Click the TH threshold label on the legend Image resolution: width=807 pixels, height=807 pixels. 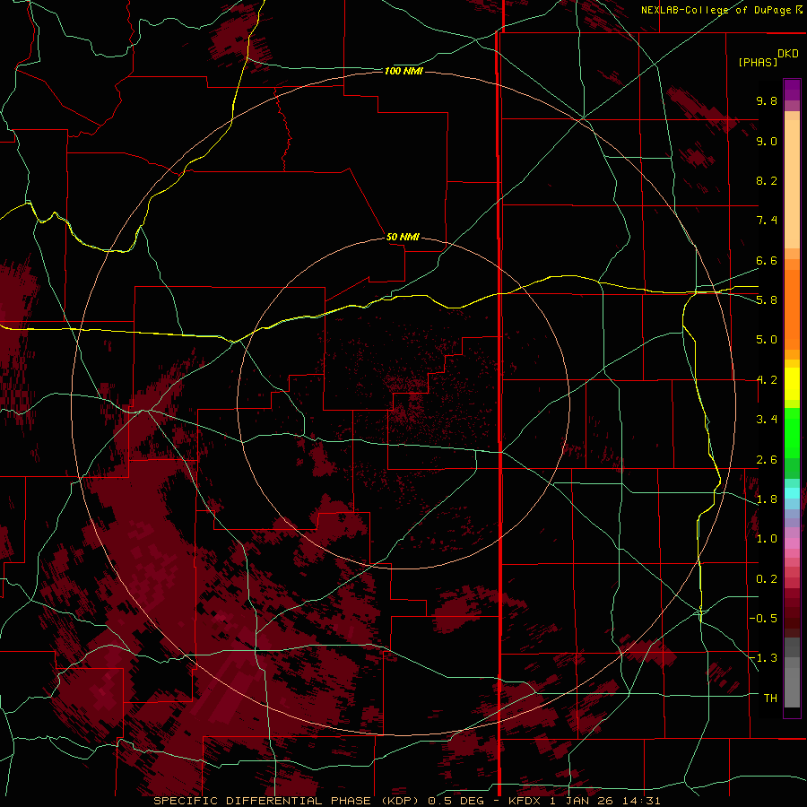[x=770, y=699]
